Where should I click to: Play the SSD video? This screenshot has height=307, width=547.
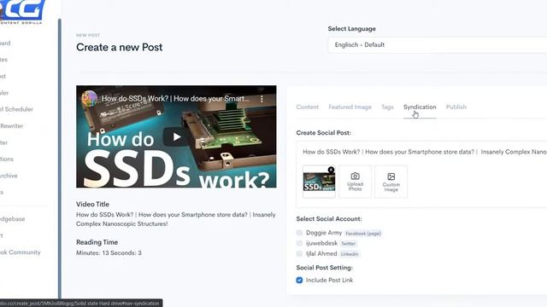[177, 136]
